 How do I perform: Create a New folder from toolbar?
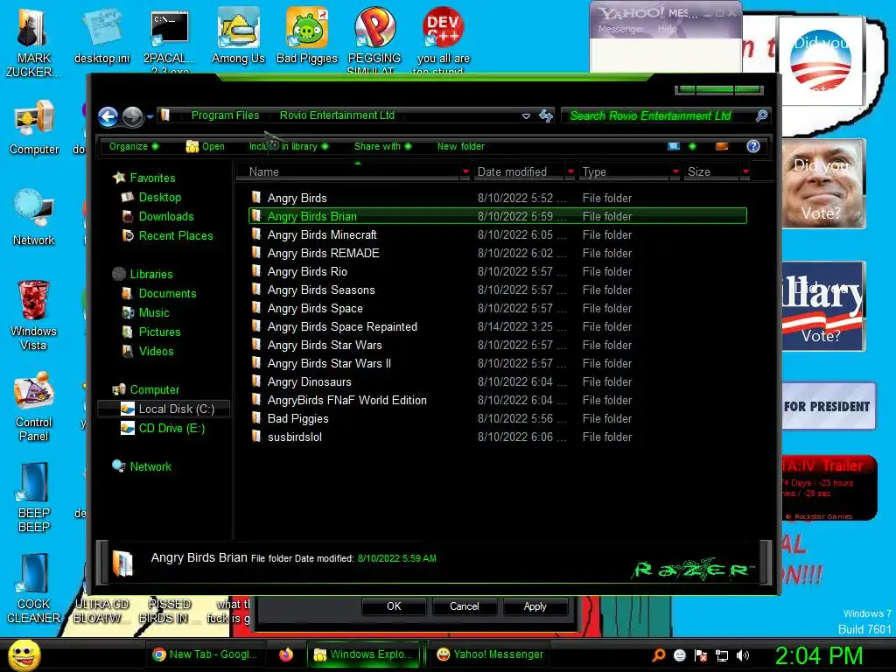click(460, 146)
